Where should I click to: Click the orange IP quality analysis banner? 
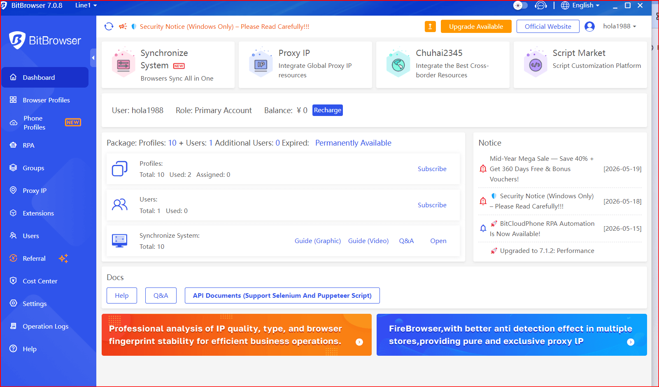[237, 335]
